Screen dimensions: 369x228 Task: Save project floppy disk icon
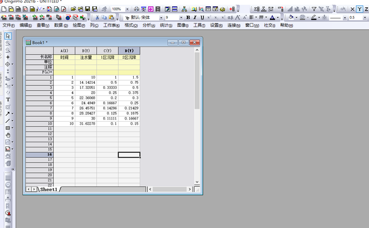click(88, 9)
